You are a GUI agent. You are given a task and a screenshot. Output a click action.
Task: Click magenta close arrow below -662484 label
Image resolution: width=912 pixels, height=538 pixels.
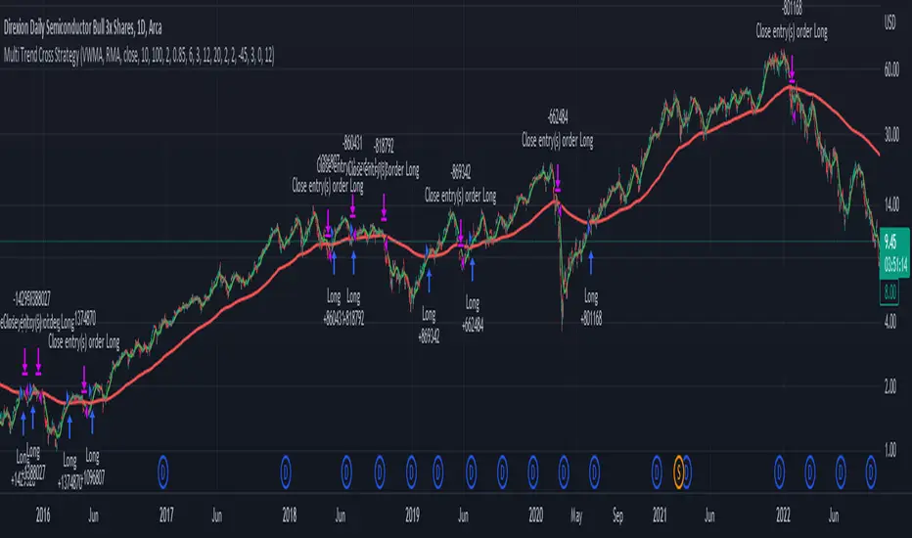(558, 178)
